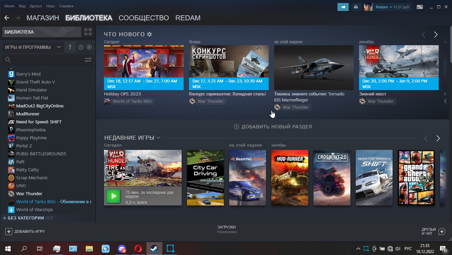The width and height of the screenshot is (452, 255).
Task: Open the Need for Speed SHIFT cover
Action: 374,178
